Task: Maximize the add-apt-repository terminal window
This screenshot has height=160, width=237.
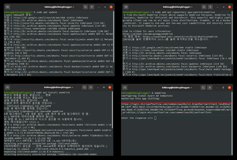Action: [x=224, y=7]
